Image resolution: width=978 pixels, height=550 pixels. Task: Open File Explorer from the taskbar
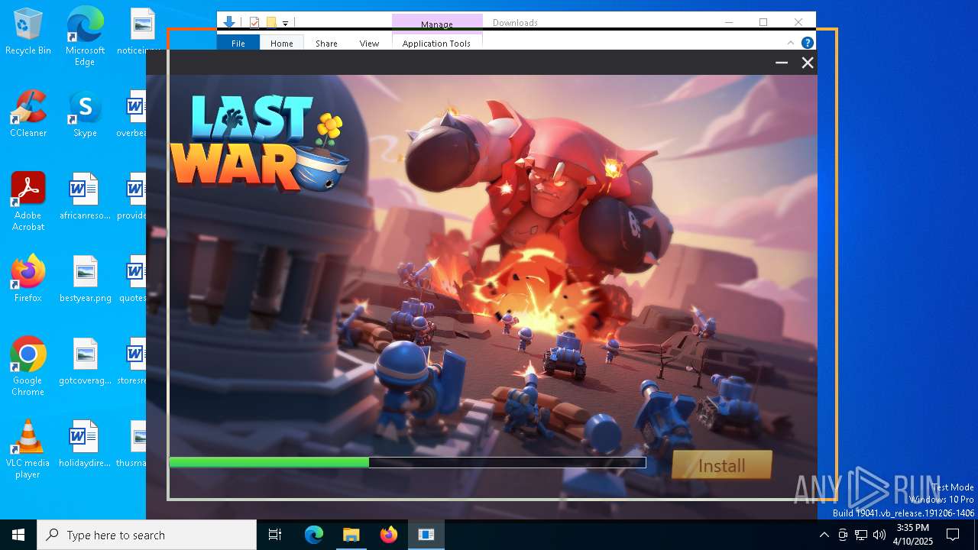[351, 535]
